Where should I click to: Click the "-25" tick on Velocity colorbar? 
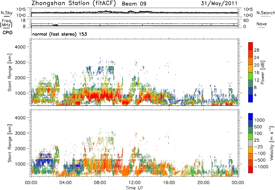[258, 146]
